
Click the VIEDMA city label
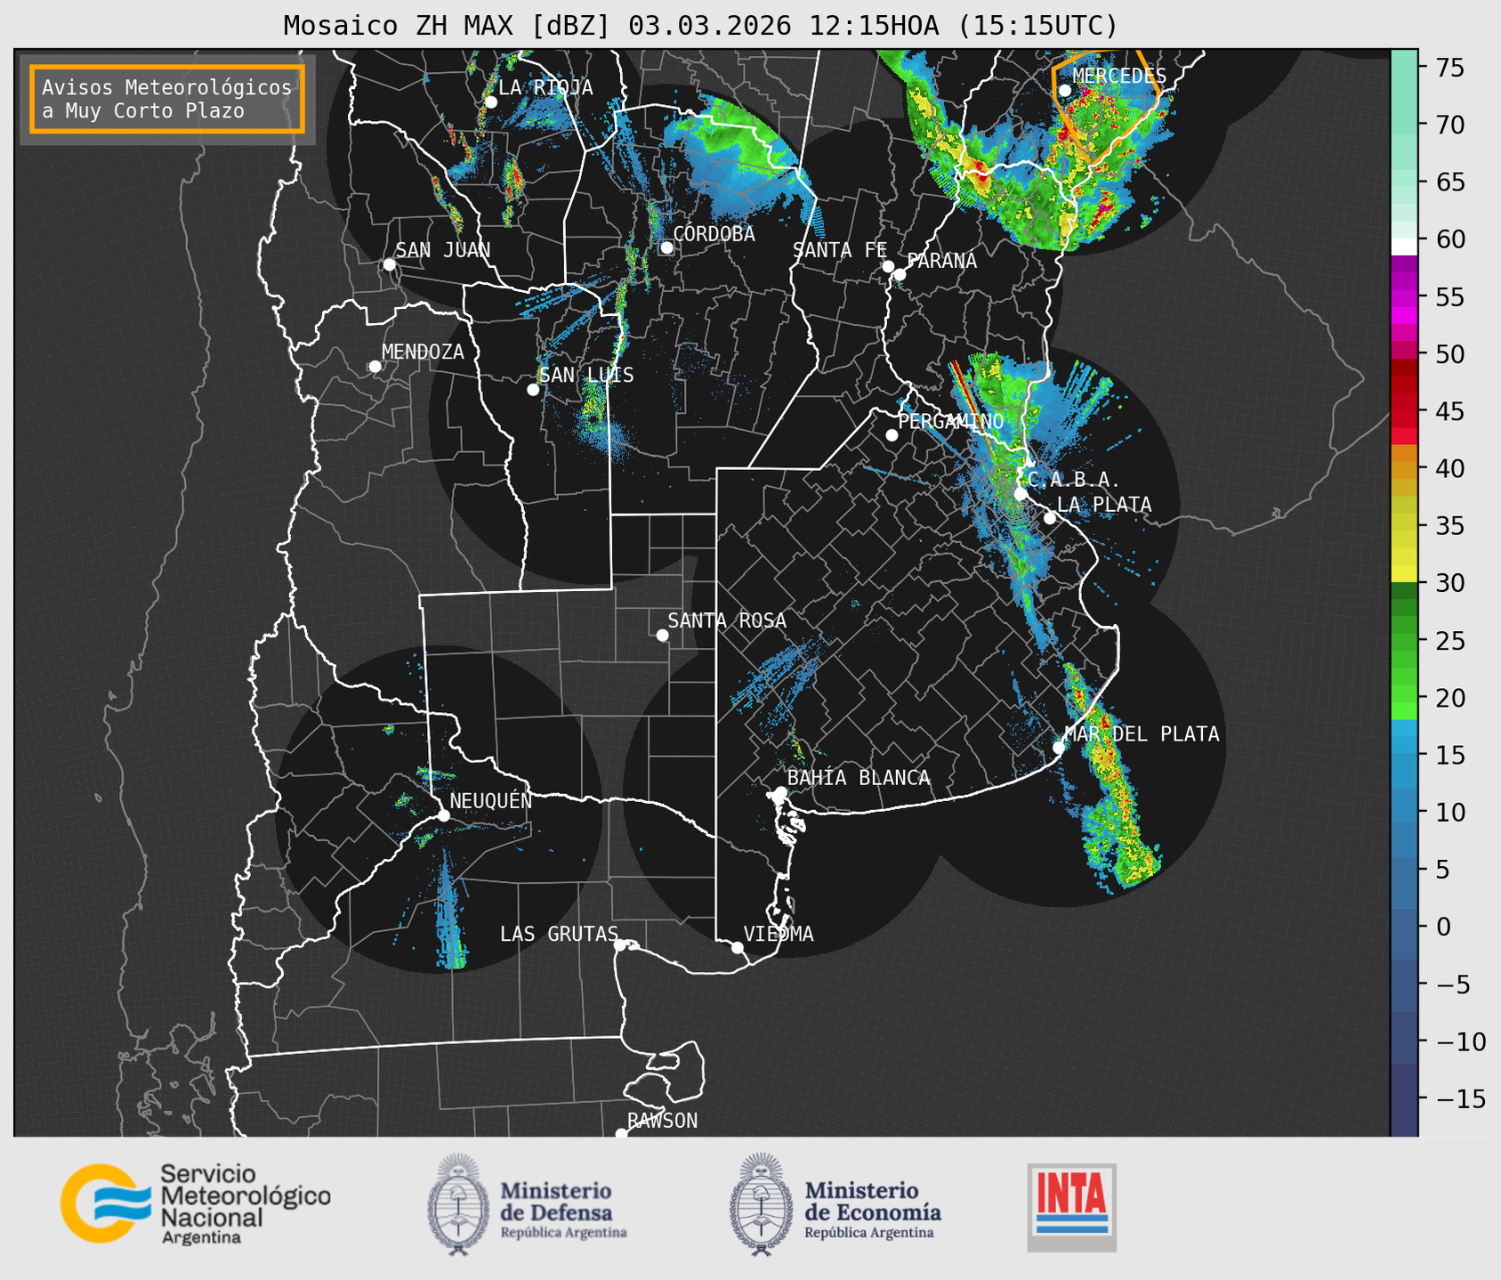779,934
